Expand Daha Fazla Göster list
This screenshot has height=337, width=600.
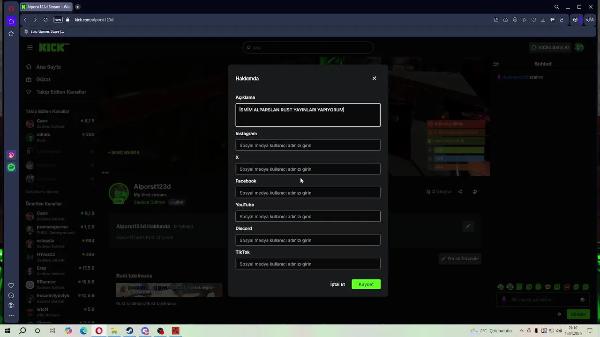pos(42,192)
